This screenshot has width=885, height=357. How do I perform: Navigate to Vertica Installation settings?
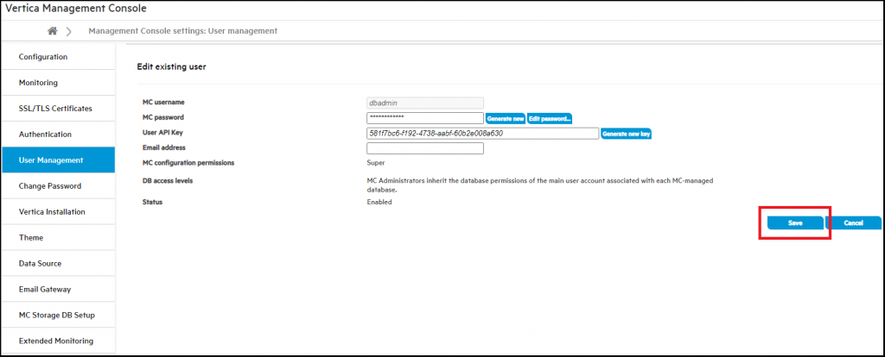point(58,212)
